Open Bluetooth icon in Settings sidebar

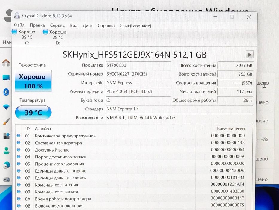click(6, 92)
